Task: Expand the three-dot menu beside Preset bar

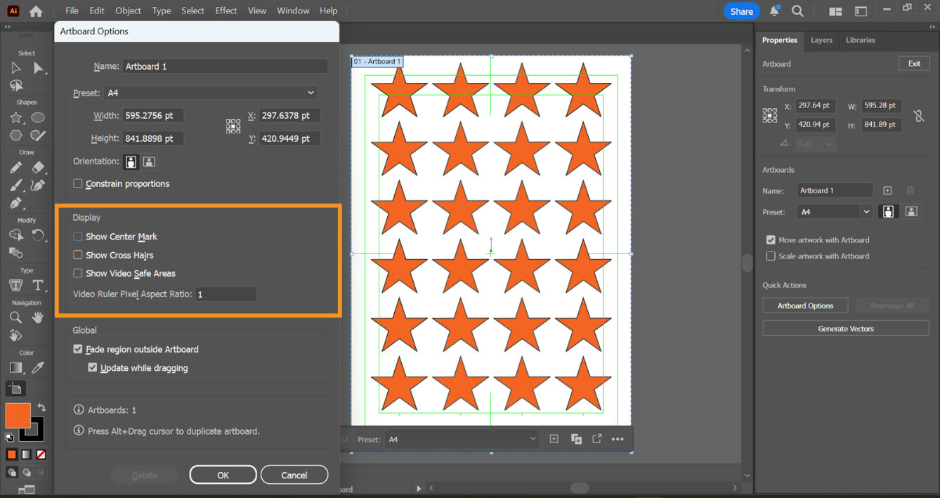Action: (618, 438)
